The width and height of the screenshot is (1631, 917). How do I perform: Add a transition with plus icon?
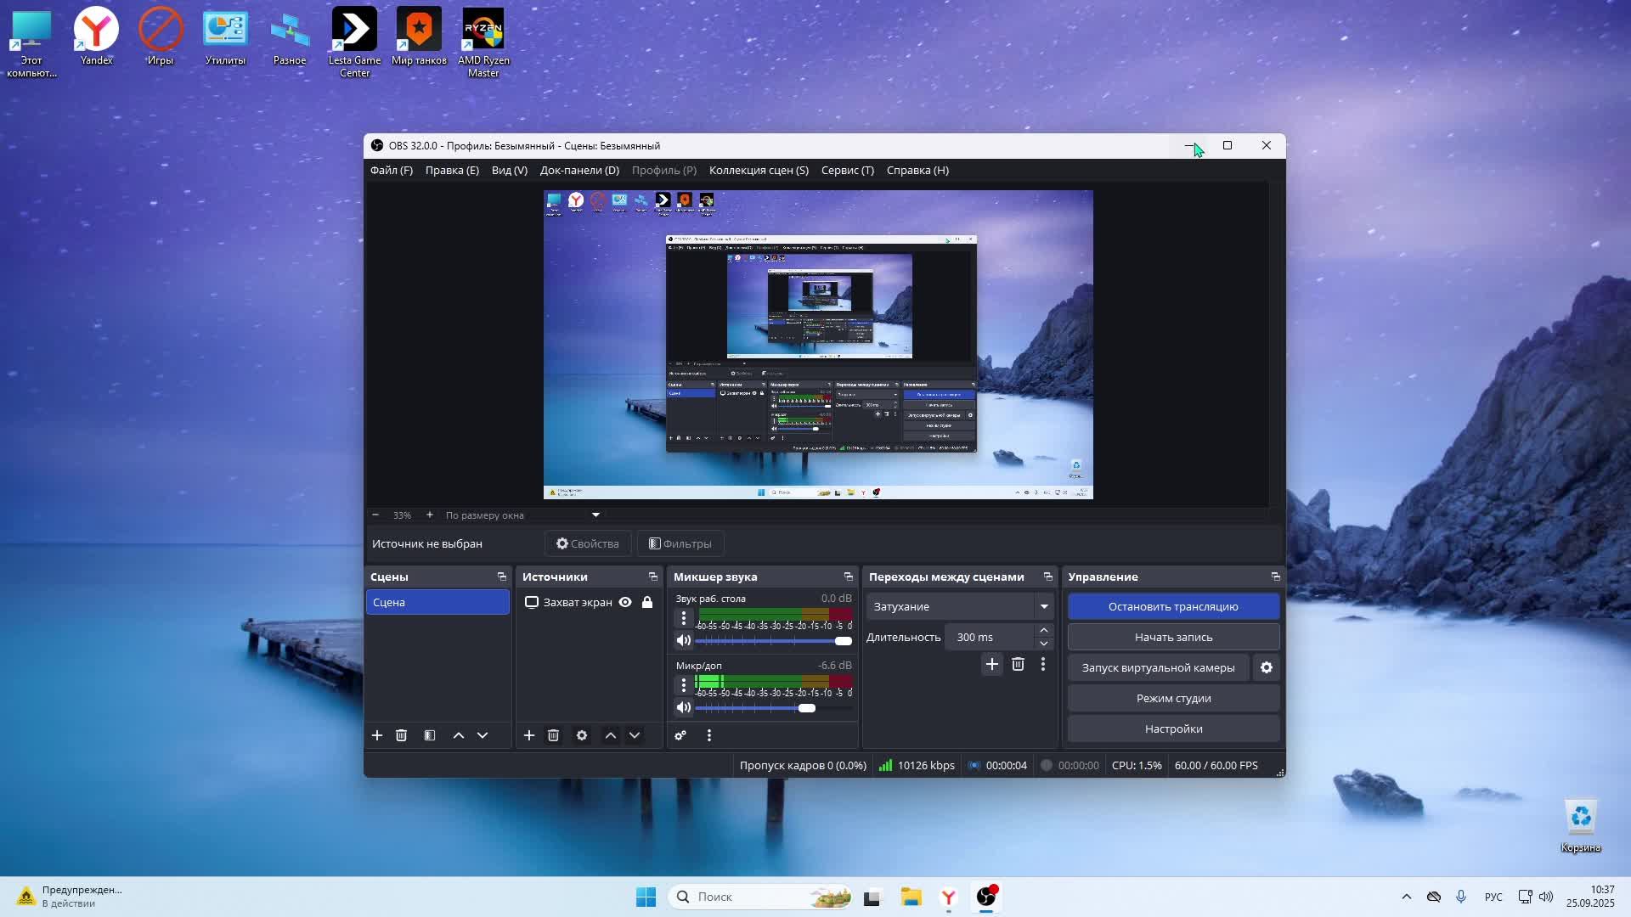pyautogui.click(x=991, y=664)
